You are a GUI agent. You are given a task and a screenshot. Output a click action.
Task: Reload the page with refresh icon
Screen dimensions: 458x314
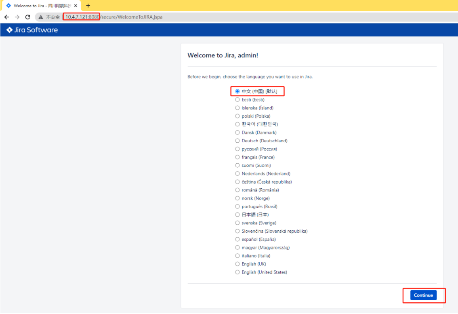point(28,17)
